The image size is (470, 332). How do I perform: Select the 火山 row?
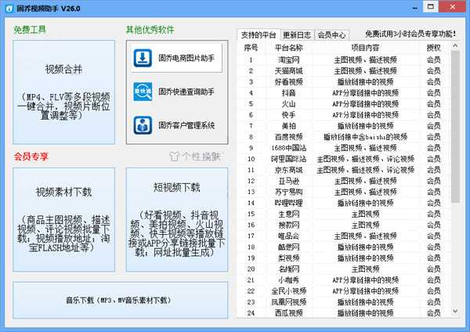344,104
